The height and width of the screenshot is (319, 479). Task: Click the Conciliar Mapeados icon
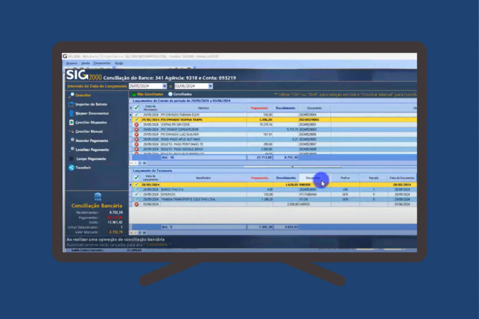point(72,122)
